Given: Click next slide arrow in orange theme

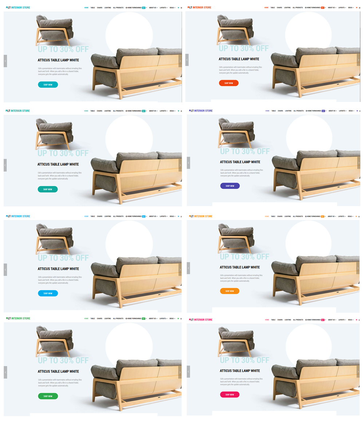Looking at the screenshot, I should coord(358,268).
